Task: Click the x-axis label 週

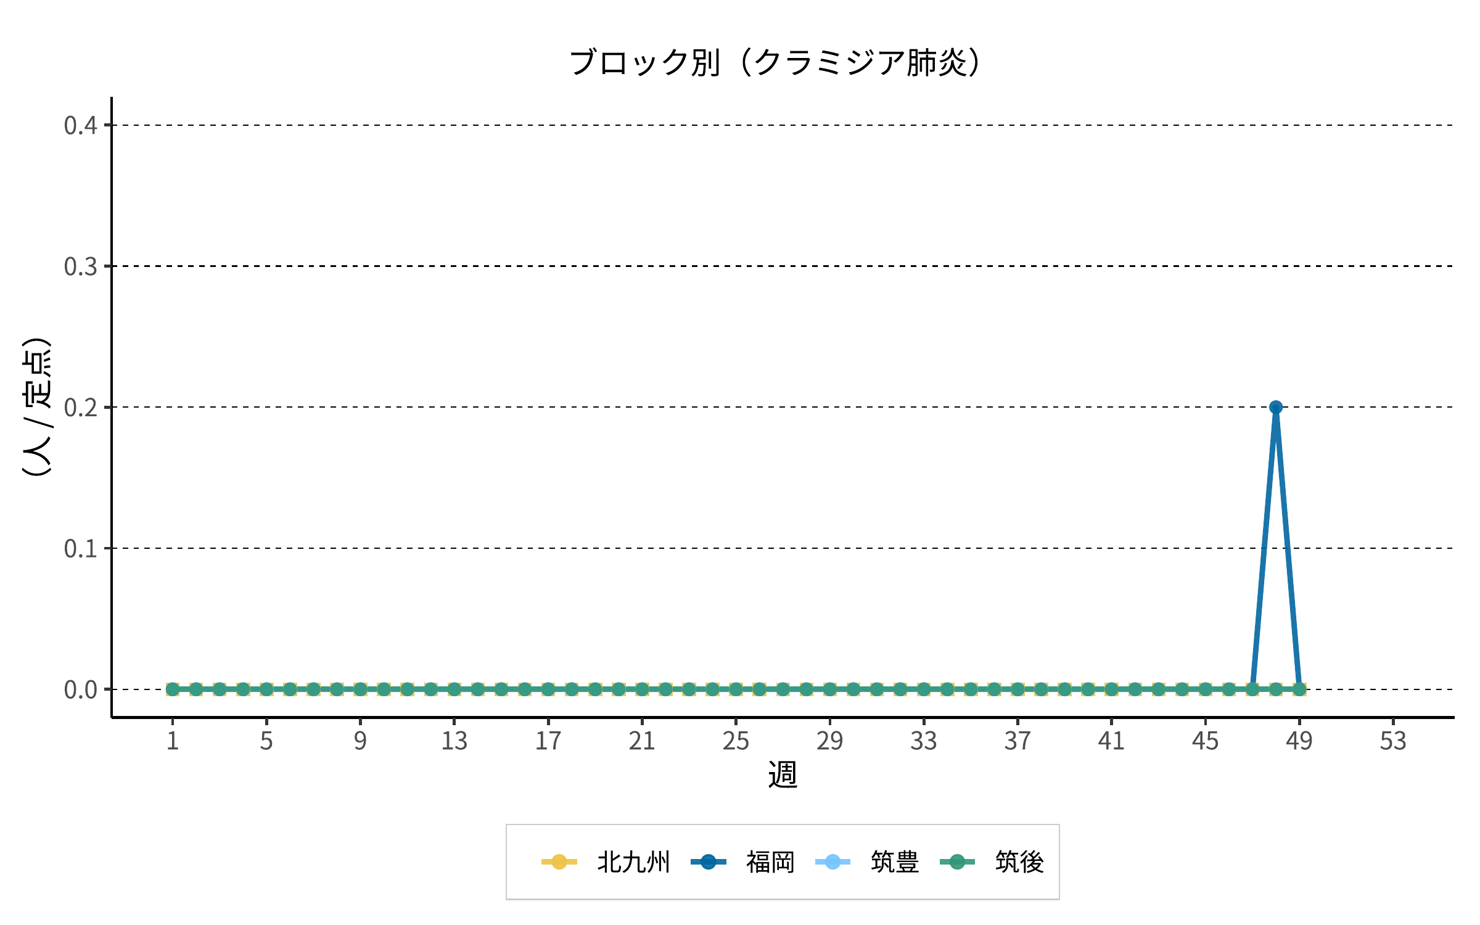Action: (x=783, y=775)
